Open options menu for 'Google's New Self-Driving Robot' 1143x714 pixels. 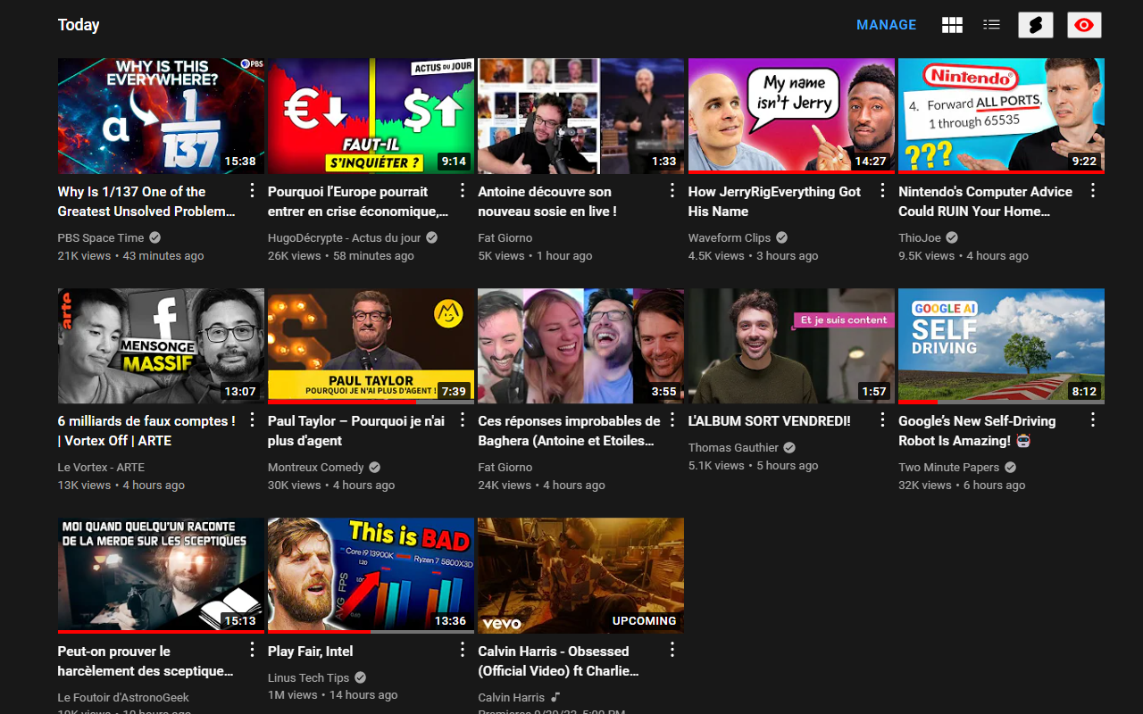1093,419
